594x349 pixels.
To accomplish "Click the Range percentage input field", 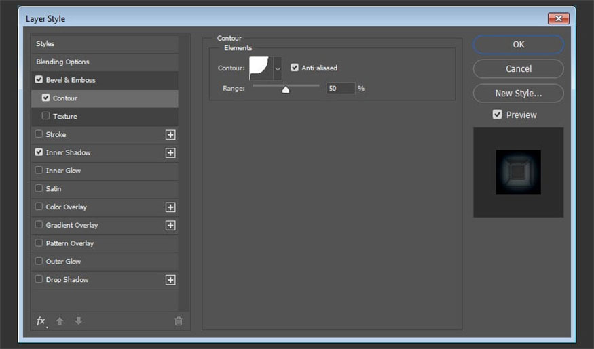I will (x=340, y=88).
